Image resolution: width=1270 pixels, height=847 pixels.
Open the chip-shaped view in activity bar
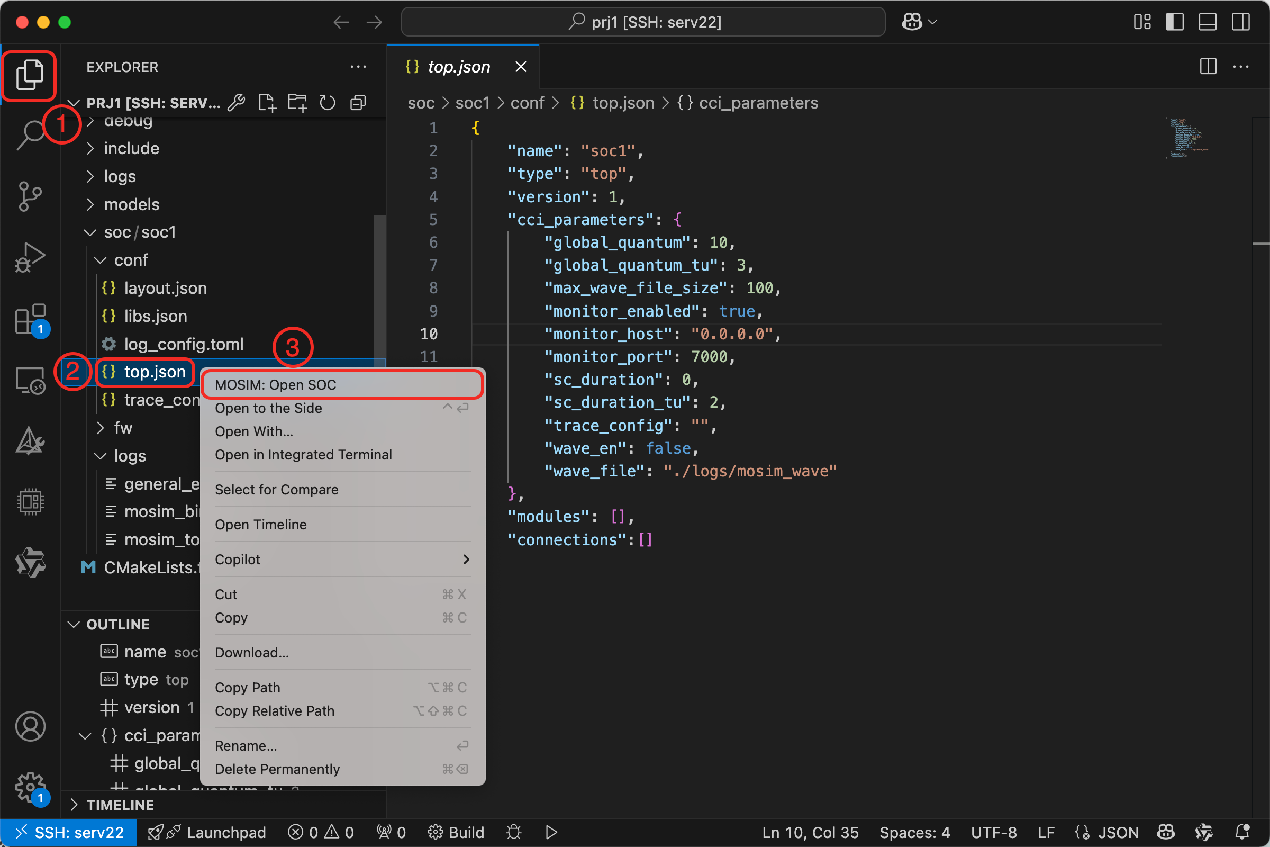30,502
